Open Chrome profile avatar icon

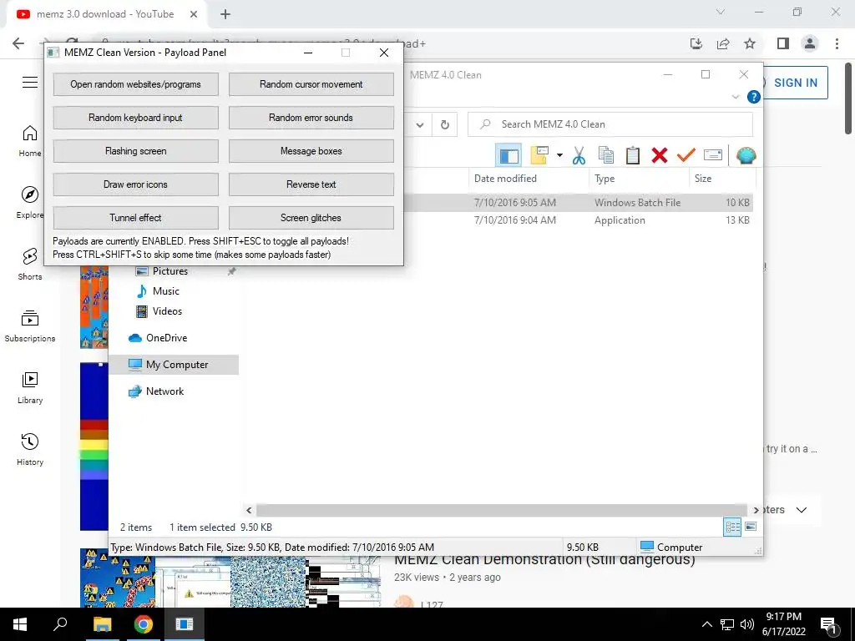tap(810, 43)
